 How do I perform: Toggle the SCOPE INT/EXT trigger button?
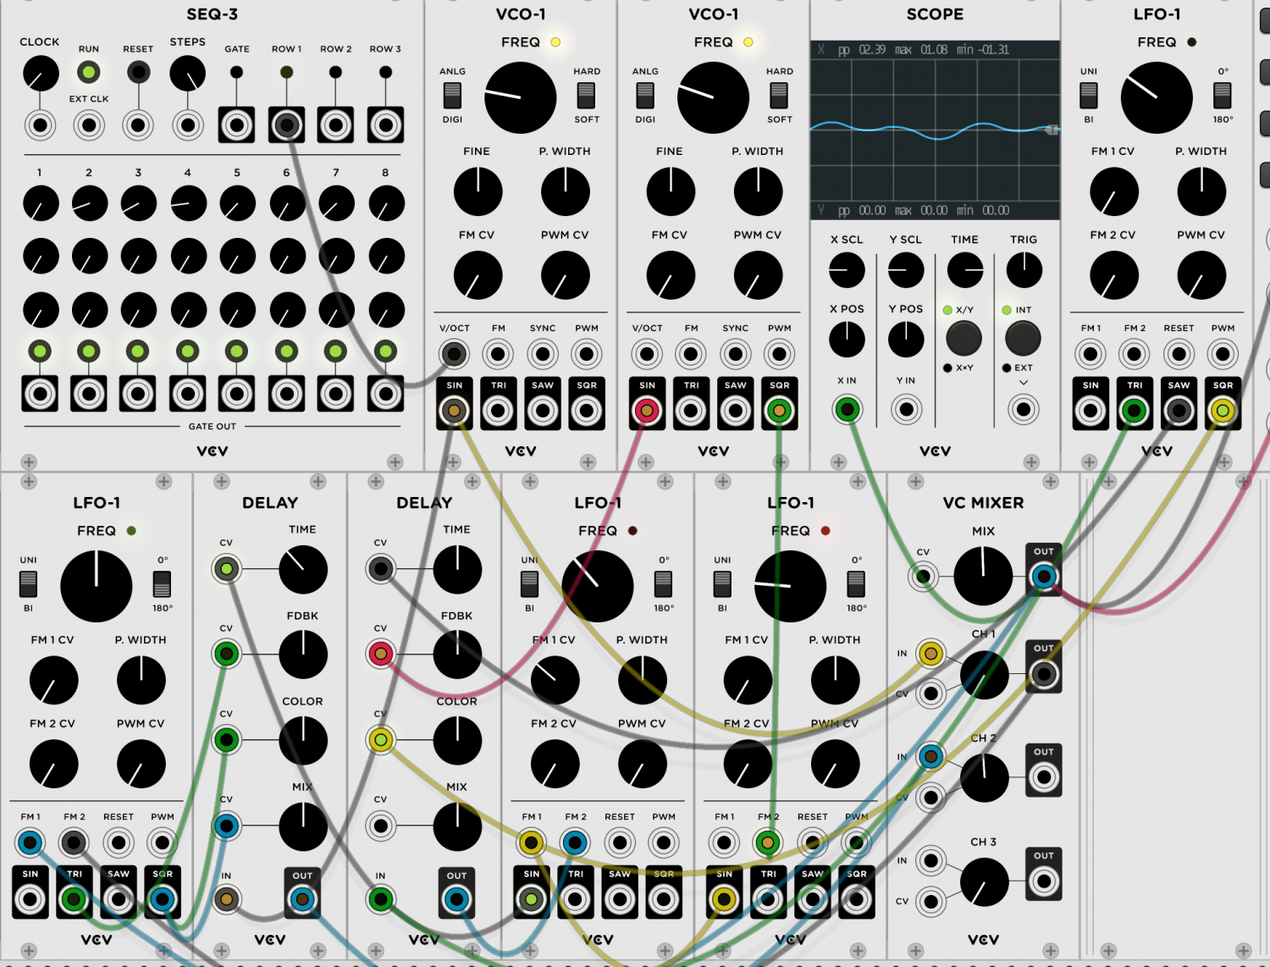pos(1023,339)
